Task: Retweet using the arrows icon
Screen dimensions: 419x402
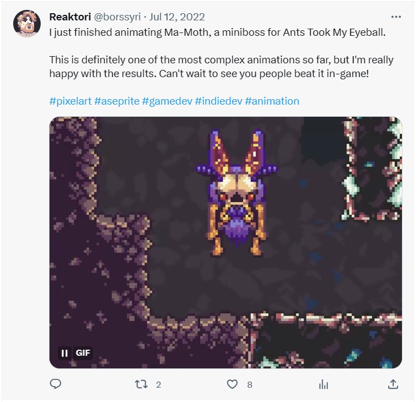Action: click(x=141, y=384)
